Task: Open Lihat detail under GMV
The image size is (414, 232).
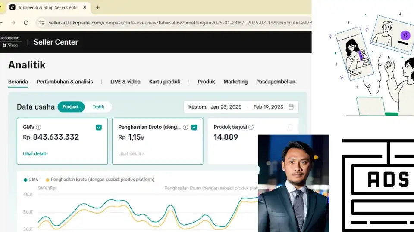Action: [36, 154]
